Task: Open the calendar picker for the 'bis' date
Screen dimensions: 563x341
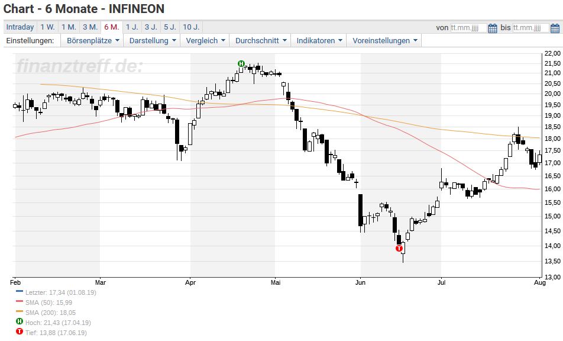Action: pyautogui.click(x=555, y=28)
